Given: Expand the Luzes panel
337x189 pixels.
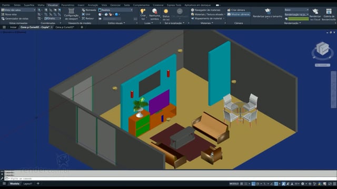Looking at the screenshot, I should click(148, 23).
